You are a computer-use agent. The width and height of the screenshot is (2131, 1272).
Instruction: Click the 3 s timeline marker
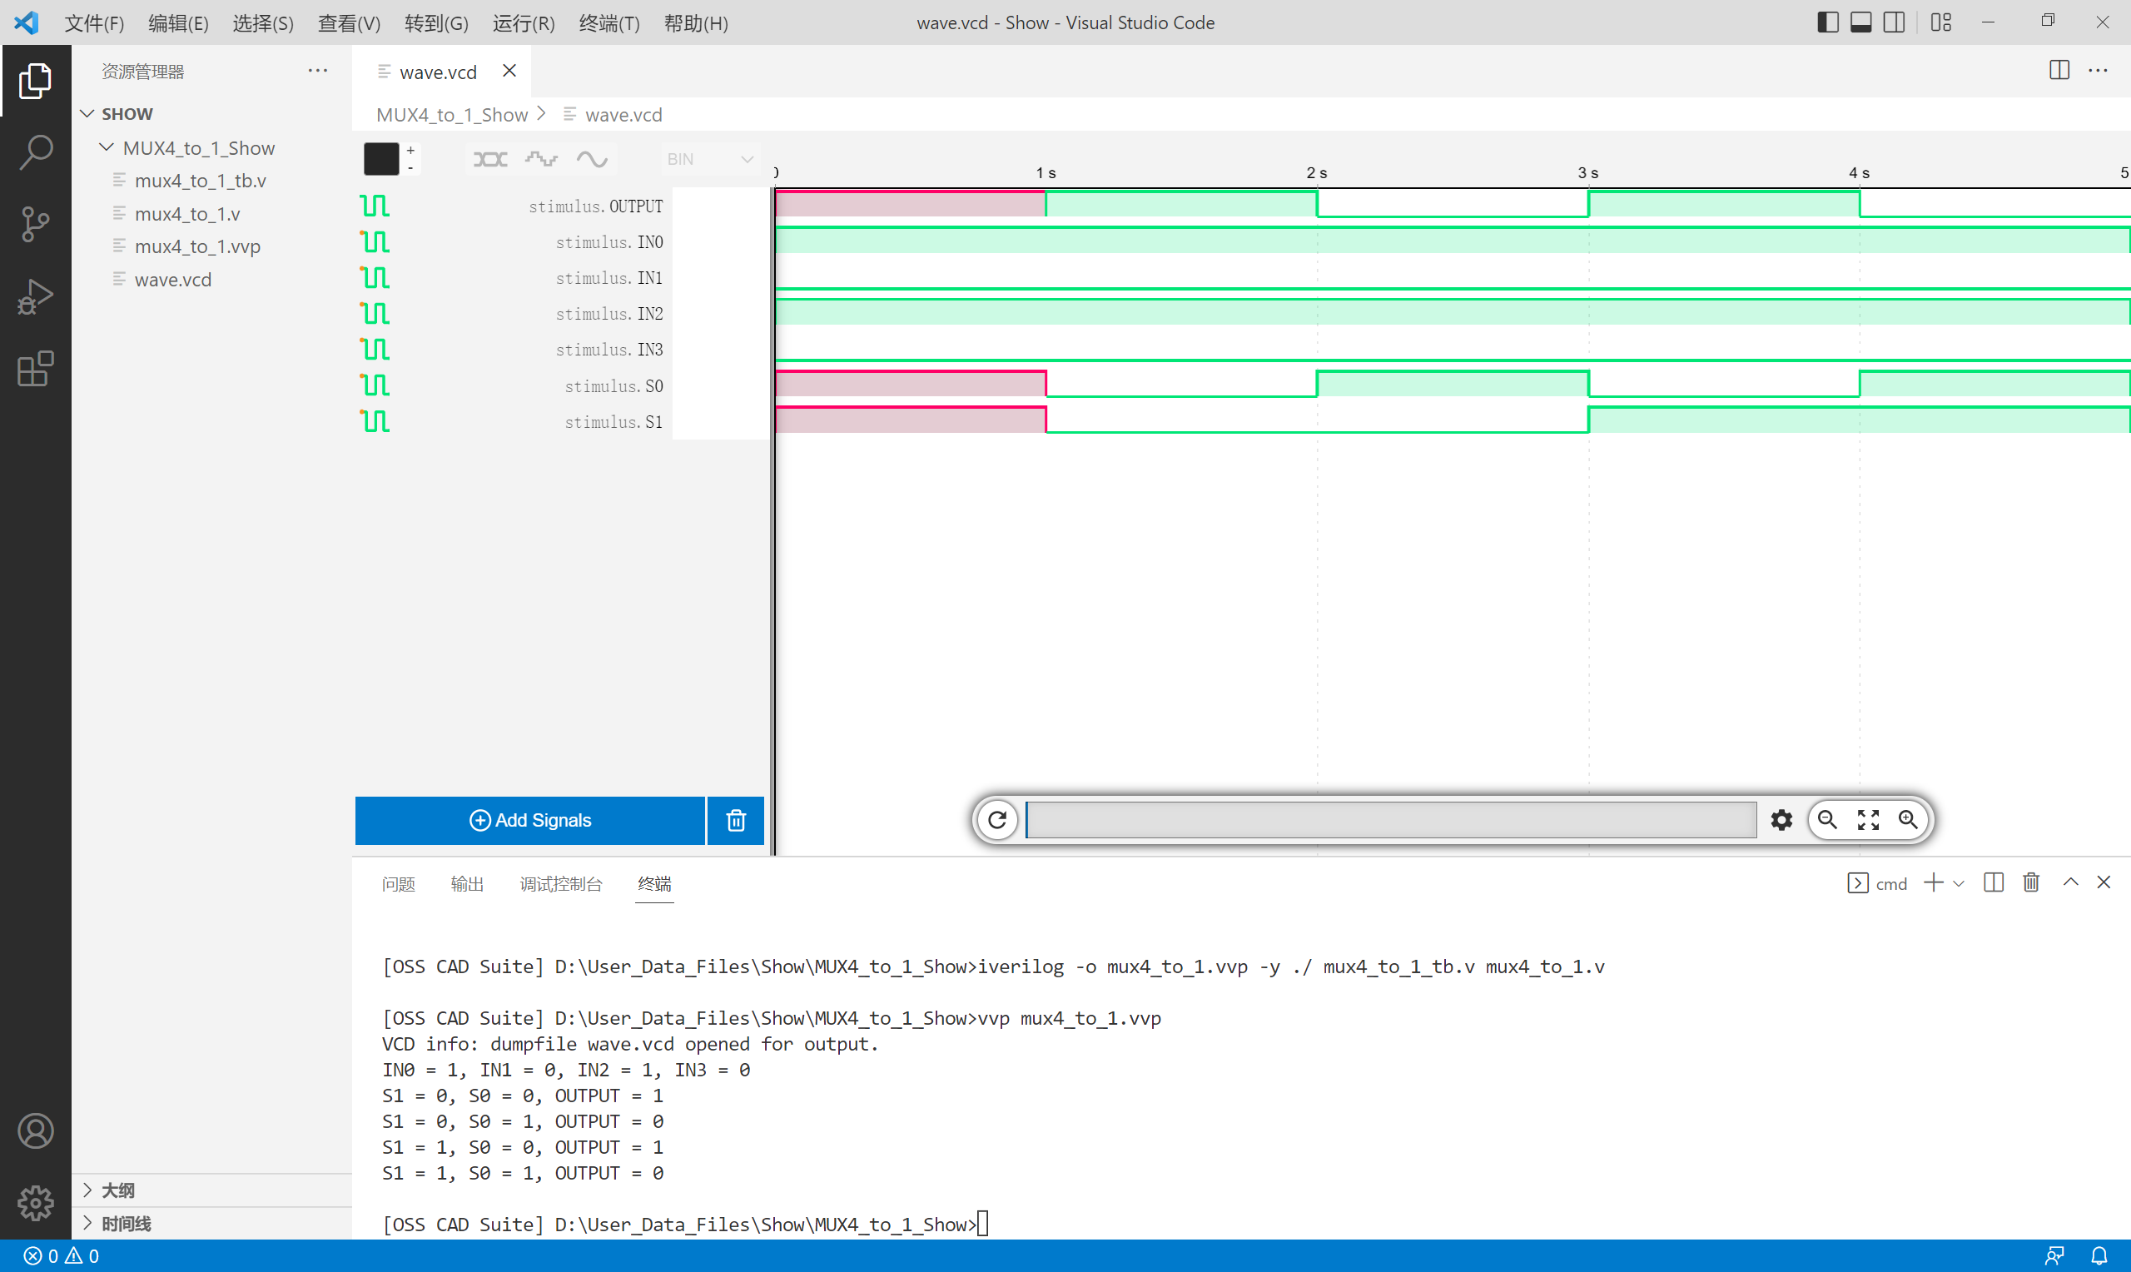point(1587,173)
